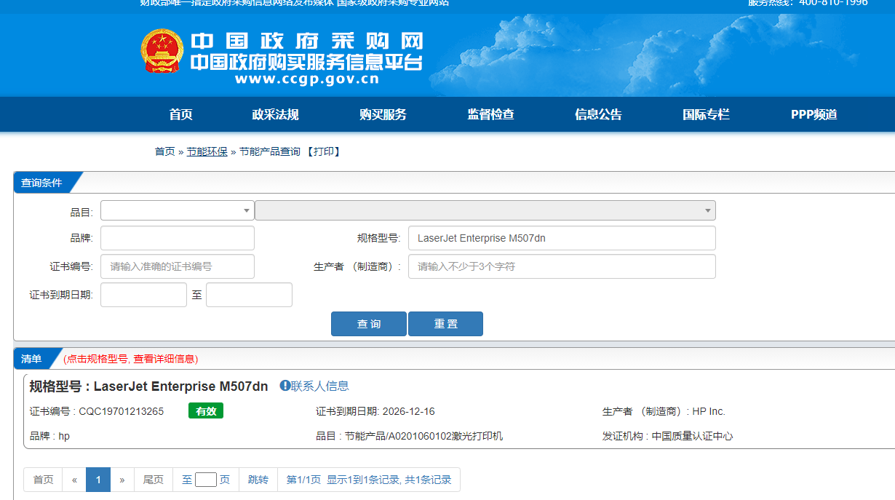Click the www.ccgp.gov.cn site address

[x=307, y=79]
